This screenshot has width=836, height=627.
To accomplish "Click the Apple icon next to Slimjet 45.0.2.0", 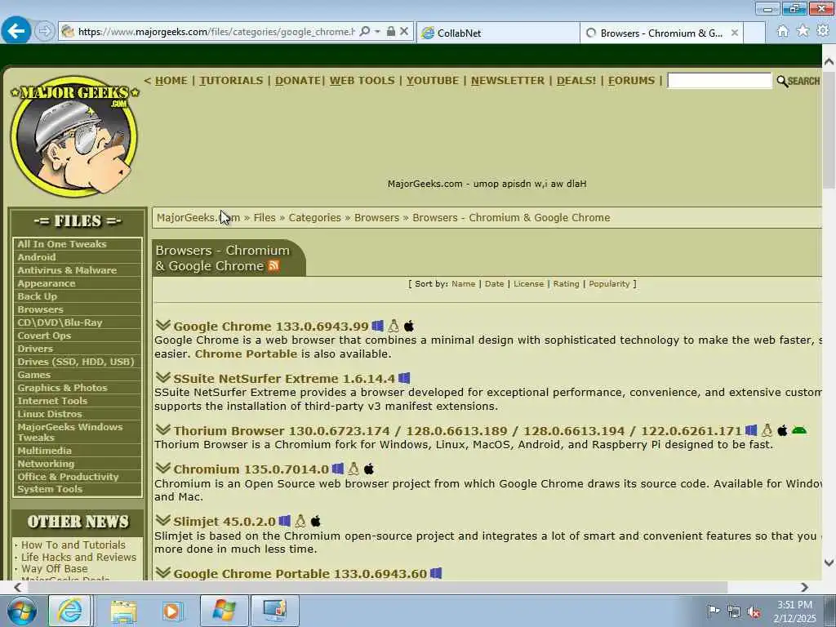I will [316, 521].
